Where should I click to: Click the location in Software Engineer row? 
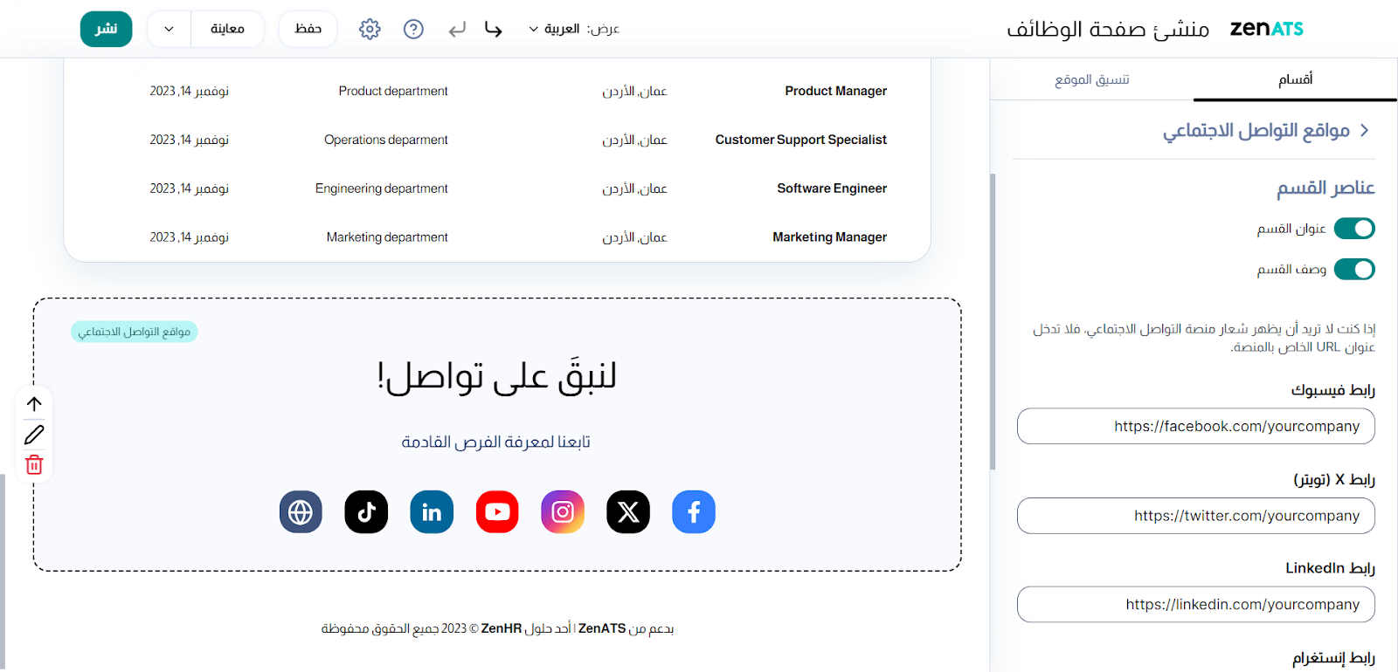(x=634, y=189)
